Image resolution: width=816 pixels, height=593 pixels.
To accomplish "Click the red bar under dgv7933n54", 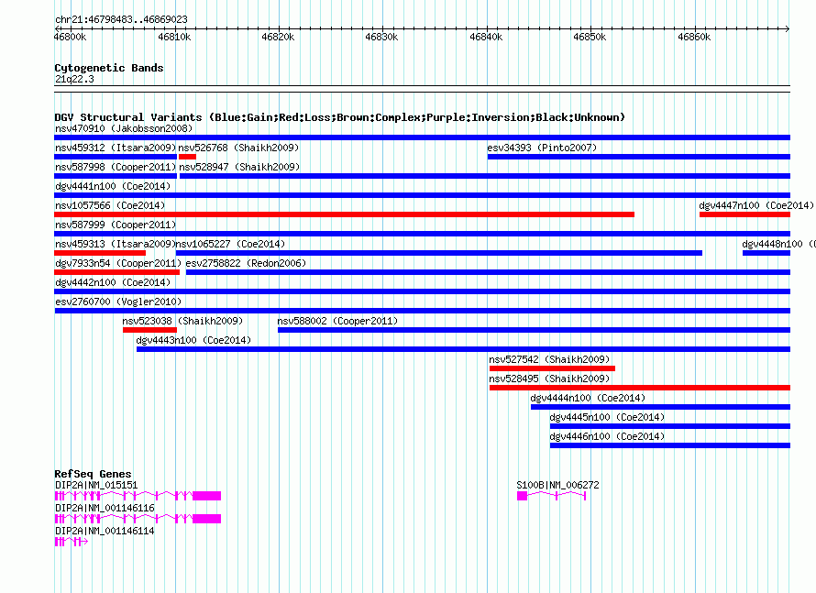I will pos(117,272).
